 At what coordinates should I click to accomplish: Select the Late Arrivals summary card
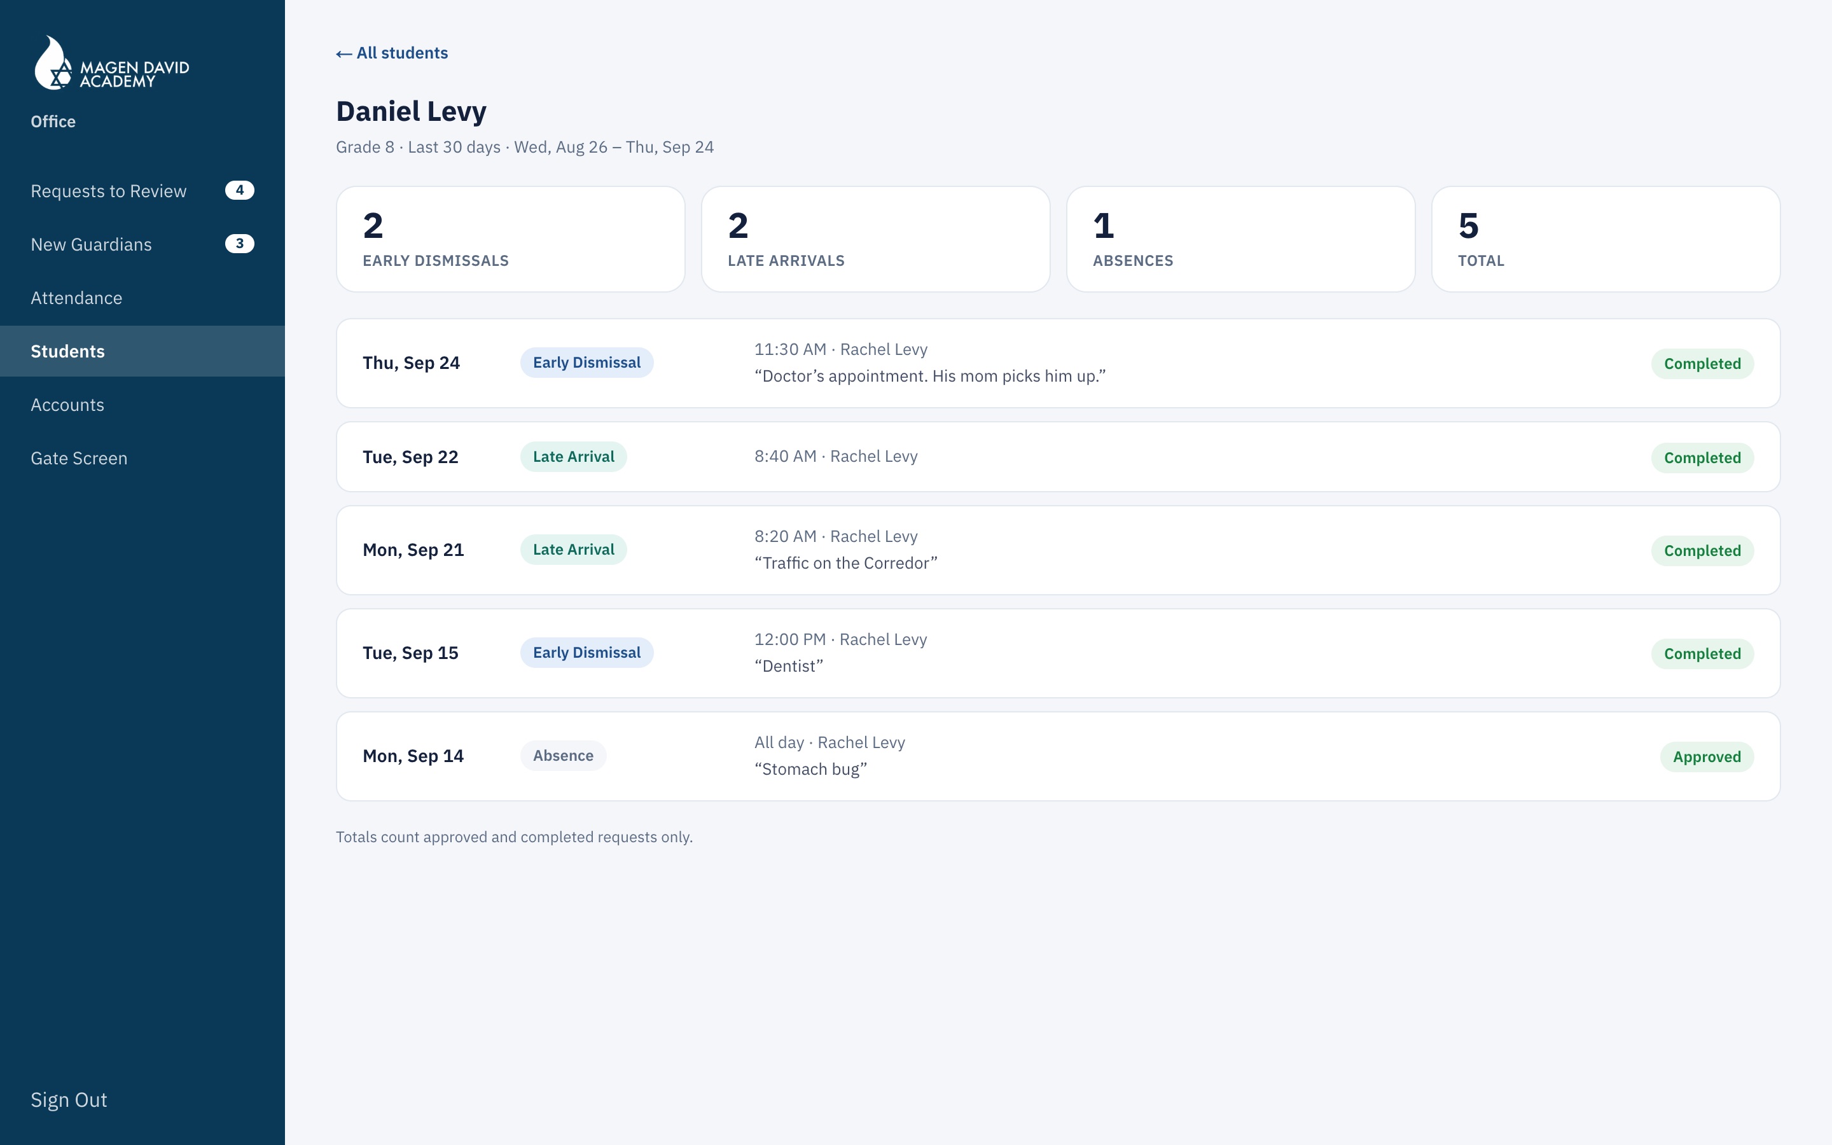875,239
